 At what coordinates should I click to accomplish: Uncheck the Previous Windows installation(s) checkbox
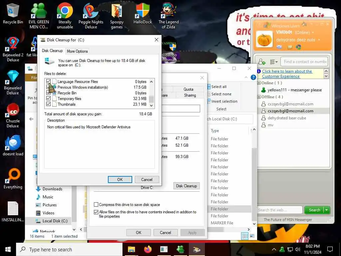coord(49,87)
